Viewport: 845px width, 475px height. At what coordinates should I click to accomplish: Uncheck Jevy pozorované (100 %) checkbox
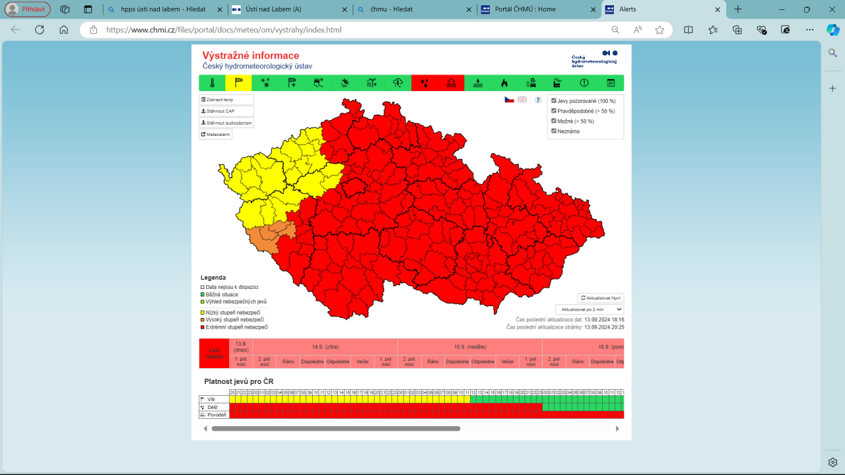pos(554,101)
